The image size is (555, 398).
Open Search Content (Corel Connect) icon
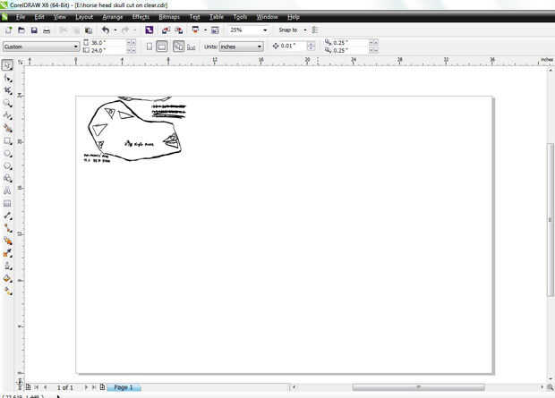[149, 30]
